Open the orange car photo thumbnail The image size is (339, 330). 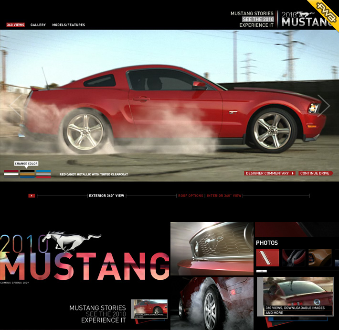[x=320, y=258]
